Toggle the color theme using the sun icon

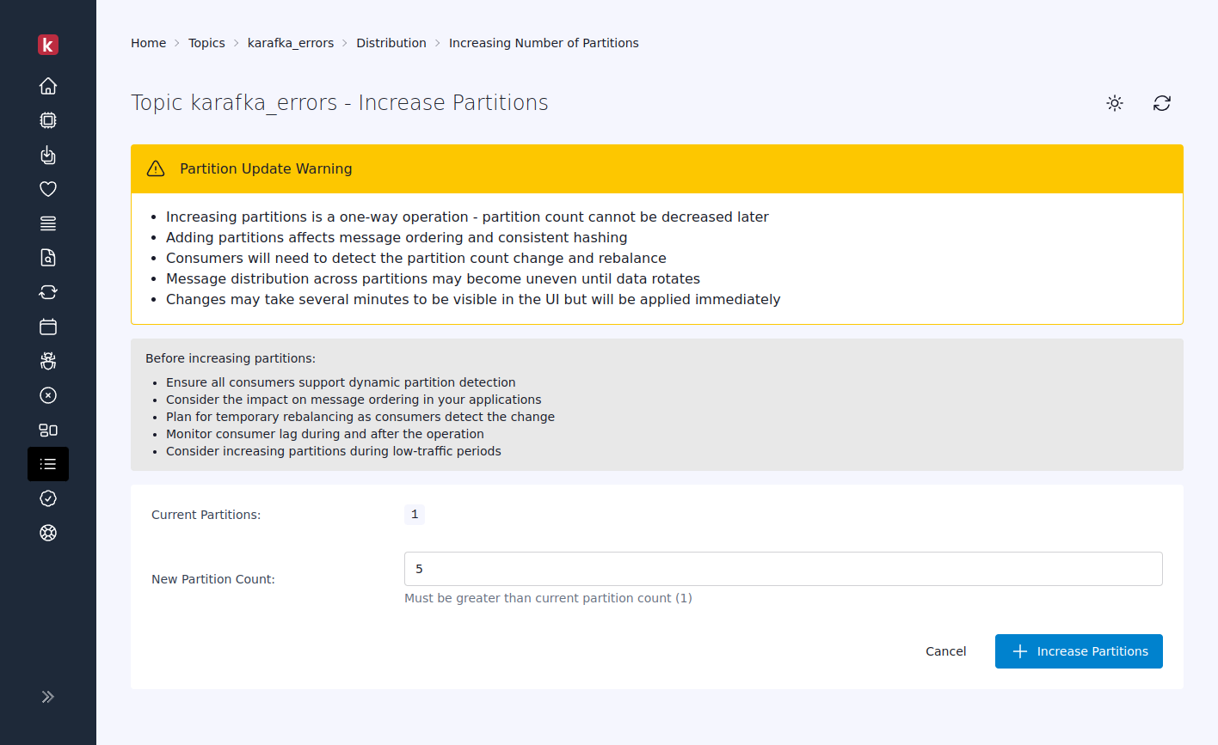point(1114,103)
